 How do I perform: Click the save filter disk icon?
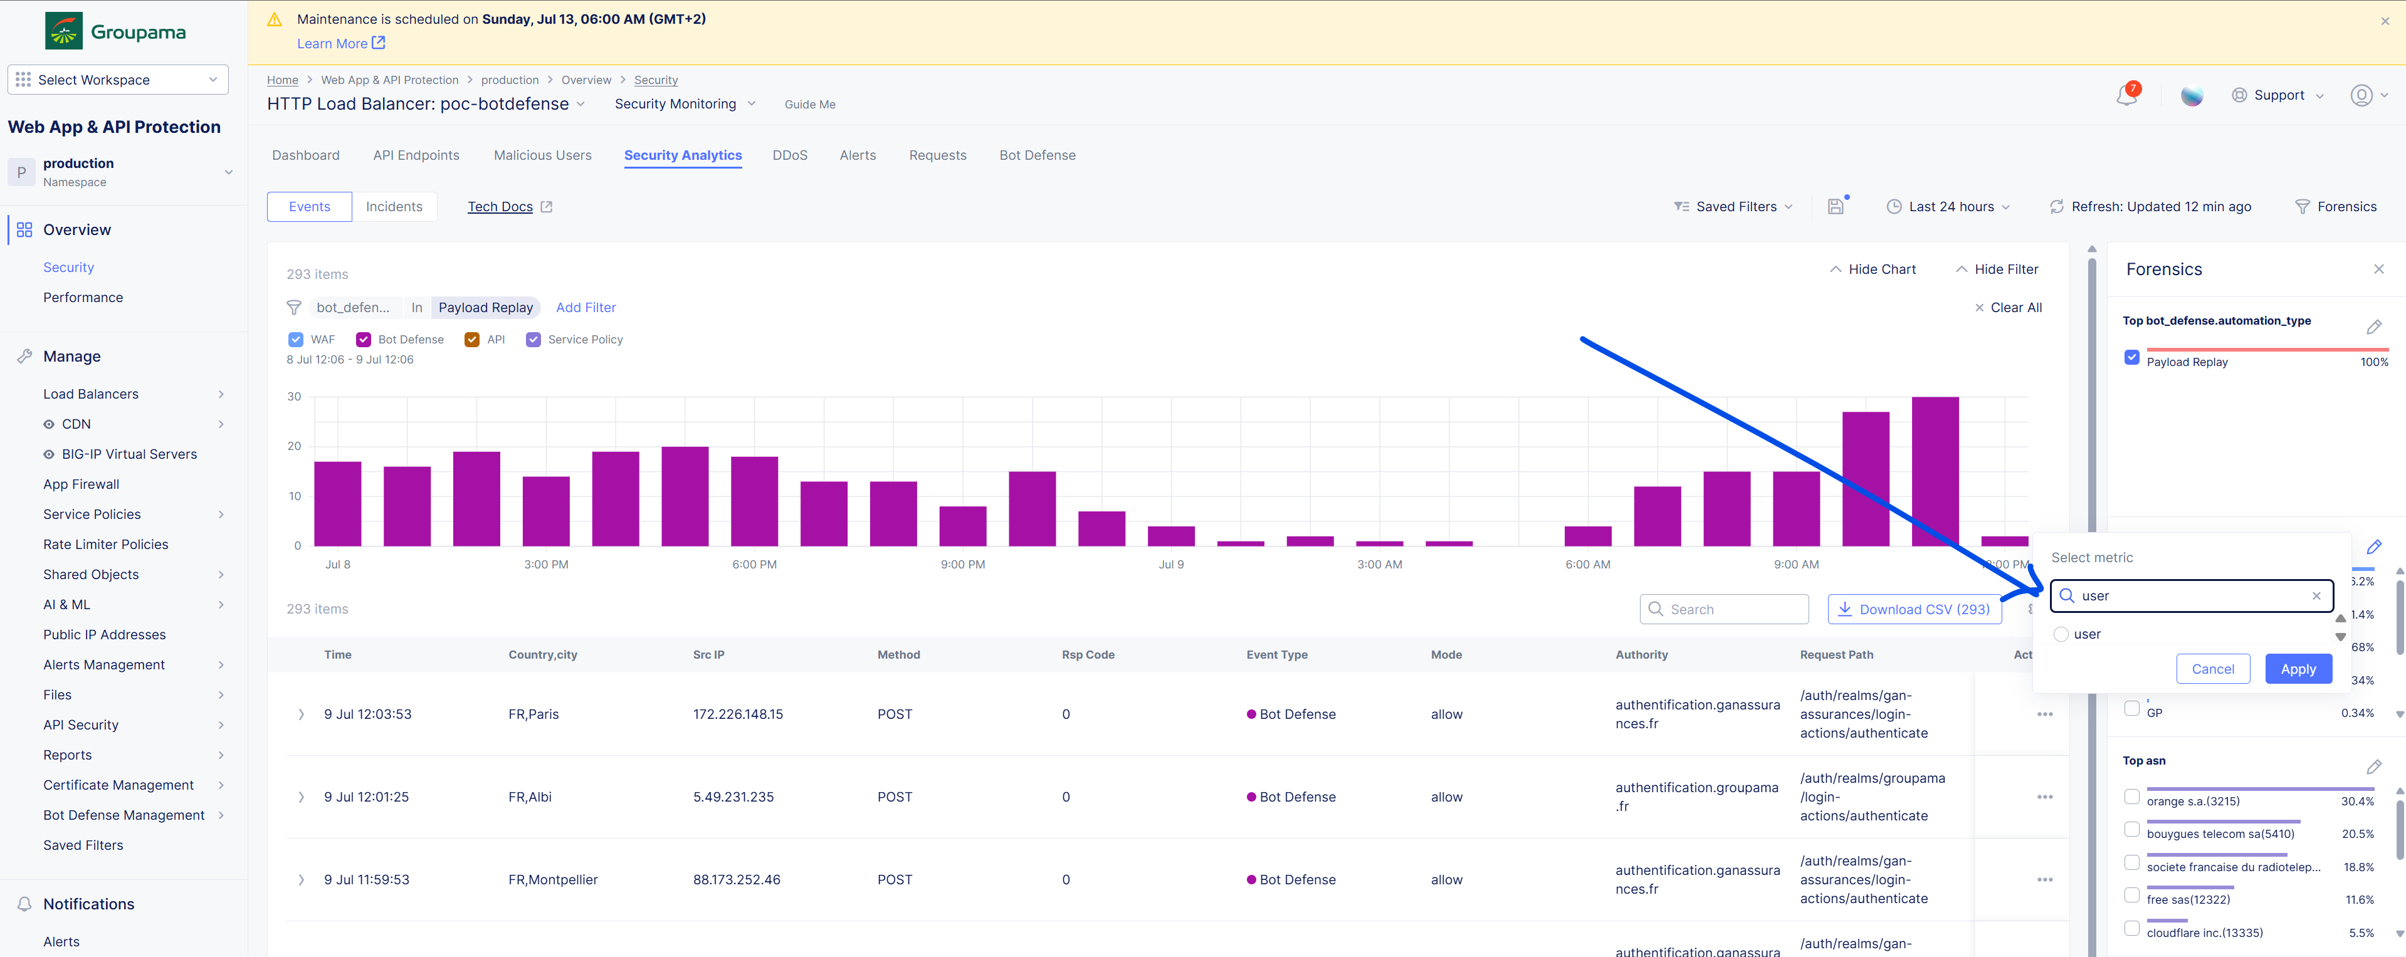click(x=1836, y=206)
